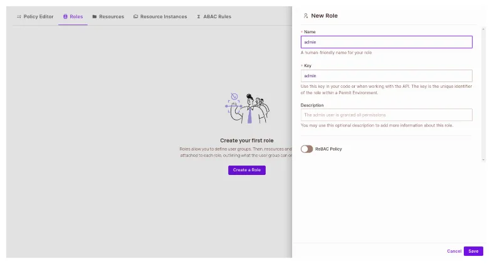Click into the Key input field
The height and width of the screenshot is (264, 492).
[x=386, y=75]
